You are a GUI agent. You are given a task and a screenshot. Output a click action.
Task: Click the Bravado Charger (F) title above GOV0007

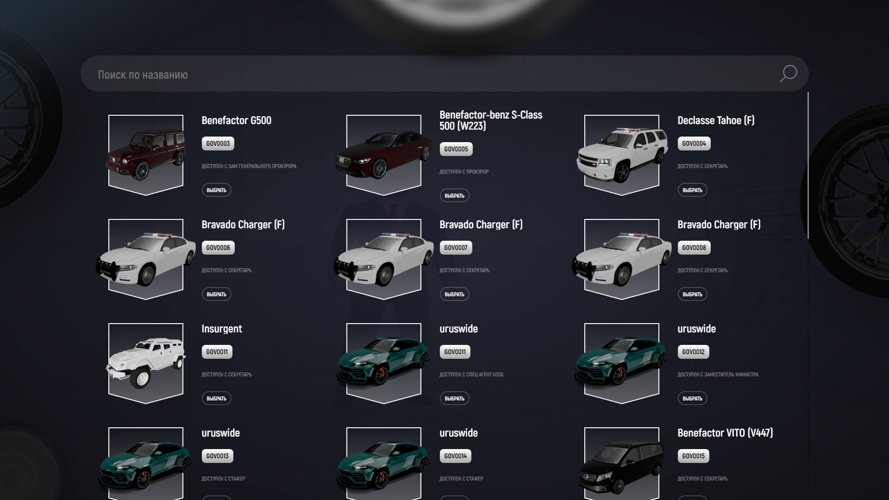pyautogui.click(x=481, y=225)
